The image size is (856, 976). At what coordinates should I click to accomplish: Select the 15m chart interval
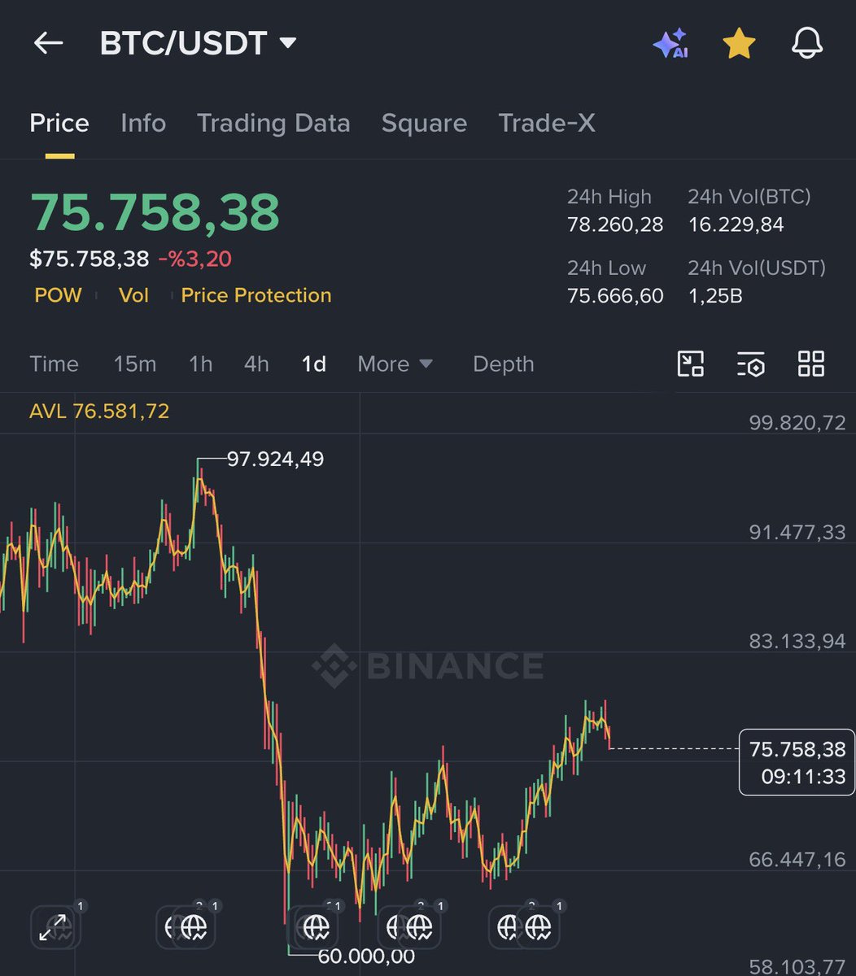pyautogui.click(x=135, y=364)
